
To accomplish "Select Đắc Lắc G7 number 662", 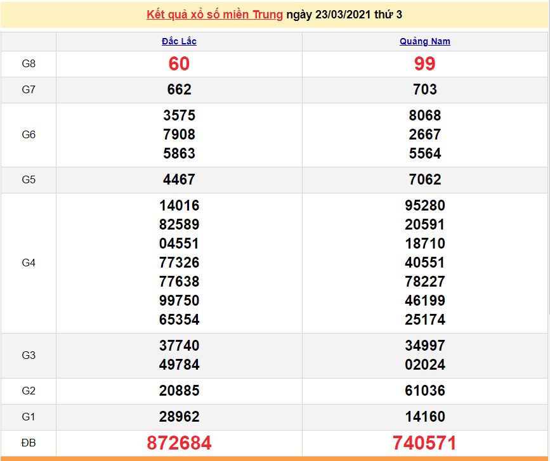I will pyautogui.click(x=179, y=90).
